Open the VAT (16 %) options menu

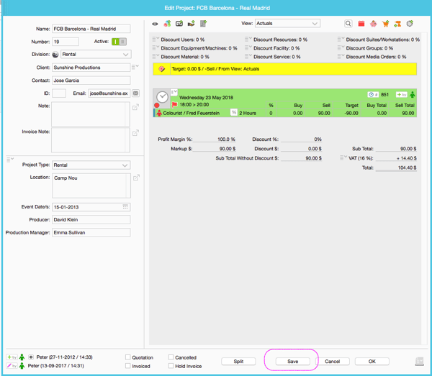(x=343, y=157)
